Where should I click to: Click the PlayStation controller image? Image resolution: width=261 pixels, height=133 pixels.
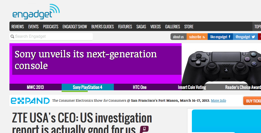(x=221, y=67)
